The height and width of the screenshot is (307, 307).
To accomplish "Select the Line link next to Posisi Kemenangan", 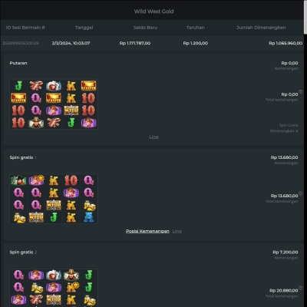I will click(x=177, y=231).
